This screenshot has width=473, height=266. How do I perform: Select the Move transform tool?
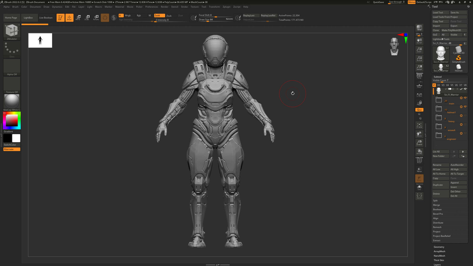78,18
